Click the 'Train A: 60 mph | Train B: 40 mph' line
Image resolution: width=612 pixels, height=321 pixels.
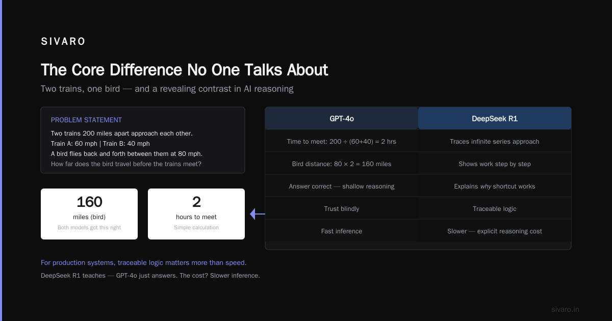[100, 144]
